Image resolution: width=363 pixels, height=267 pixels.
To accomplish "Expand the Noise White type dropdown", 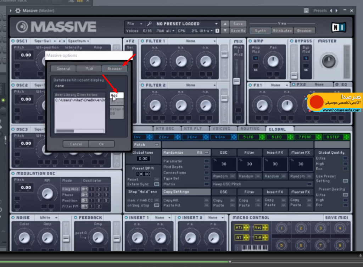I will coord(47,218).
